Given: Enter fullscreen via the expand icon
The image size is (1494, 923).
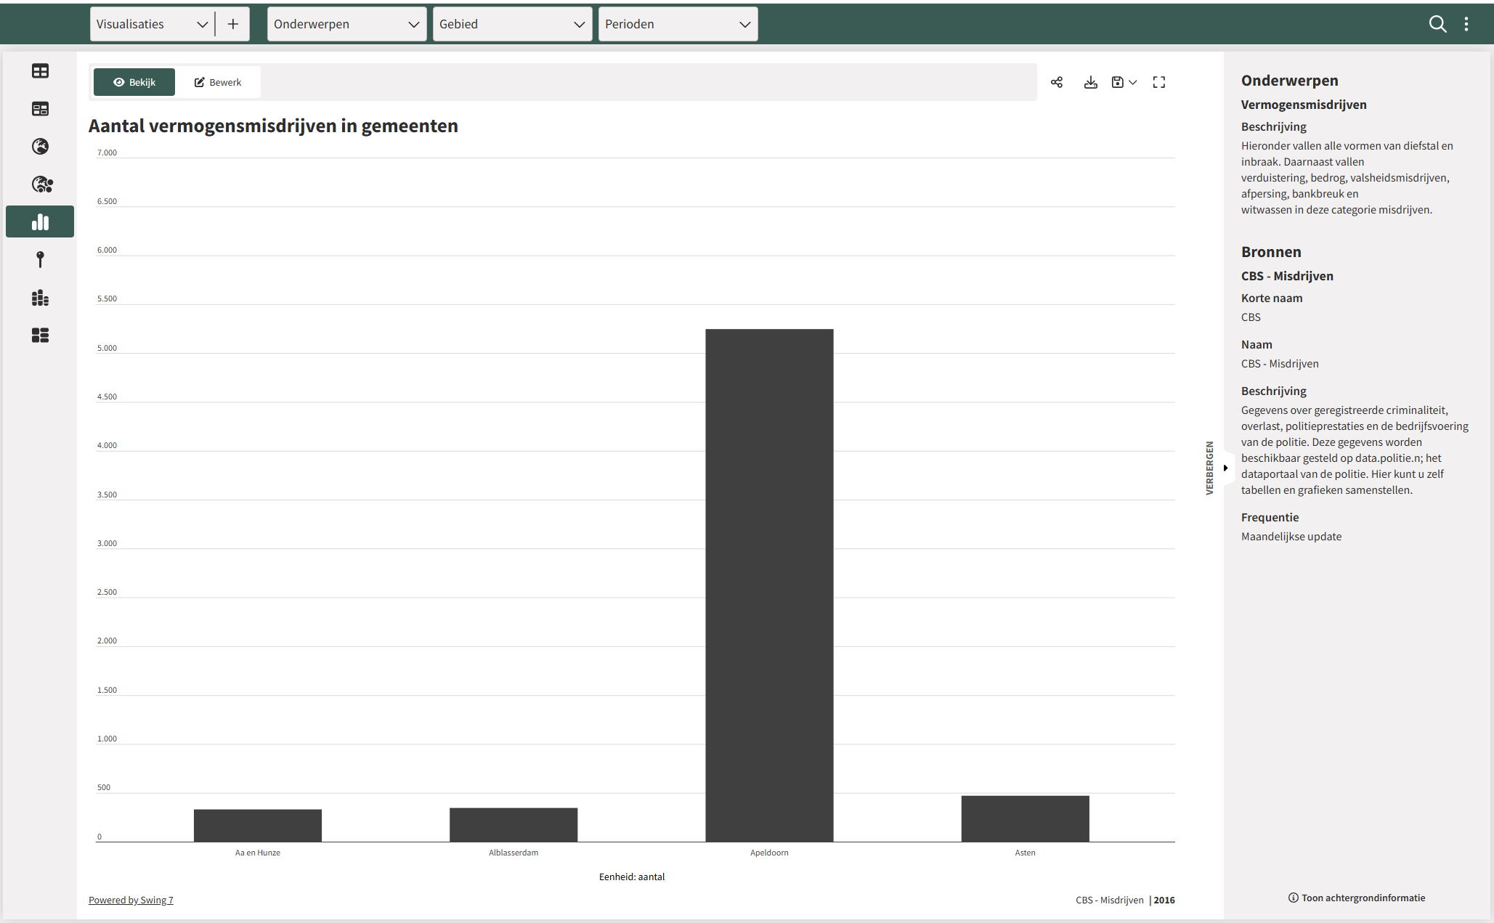Looking at the screenshot, I should click(x=1159, y=82).
